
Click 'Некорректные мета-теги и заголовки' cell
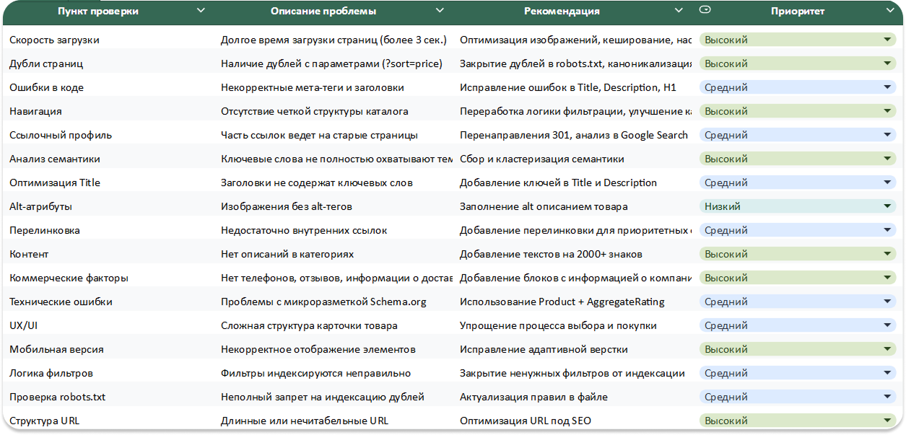312,87
